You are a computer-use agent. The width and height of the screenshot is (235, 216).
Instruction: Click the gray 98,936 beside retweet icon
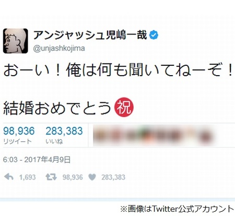(x=73, y=177)
